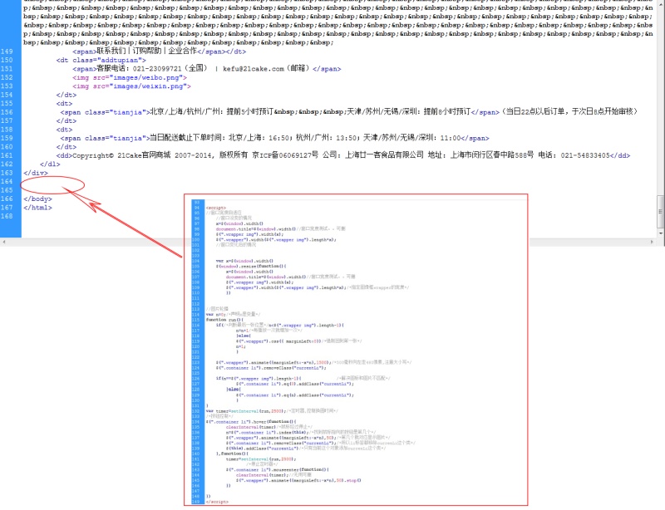Screen dimensions: 665x510
Task: Click the 京ICP备06069127号 text
Action: tap(285, 155)
